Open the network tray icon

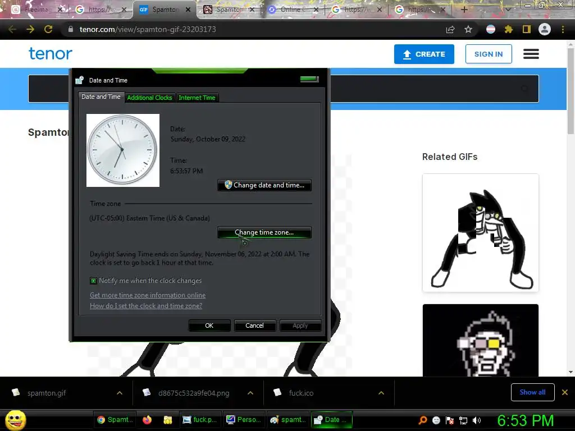(x=463, y=420)
